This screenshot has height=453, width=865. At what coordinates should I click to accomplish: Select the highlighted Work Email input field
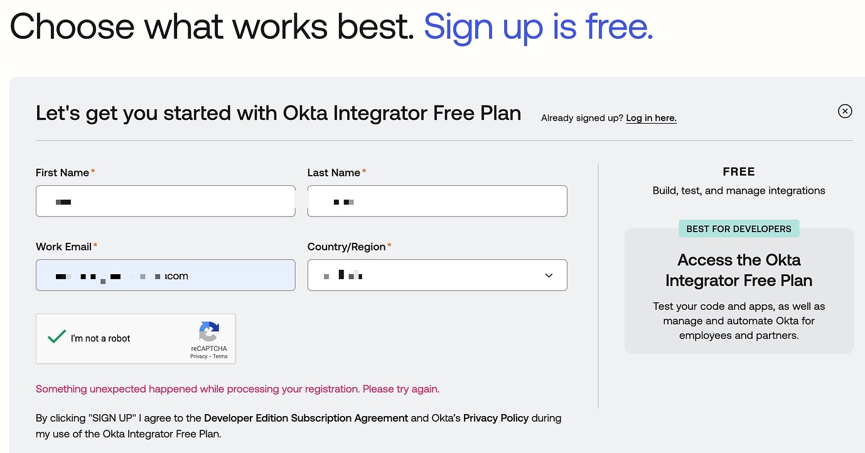tap(166, 275)
